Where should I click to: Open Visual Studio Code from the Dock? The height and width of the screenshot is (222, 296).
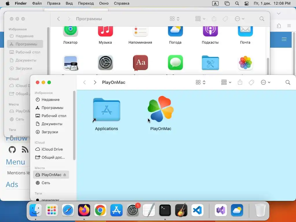pyautogui.click(x=197, y=210)
